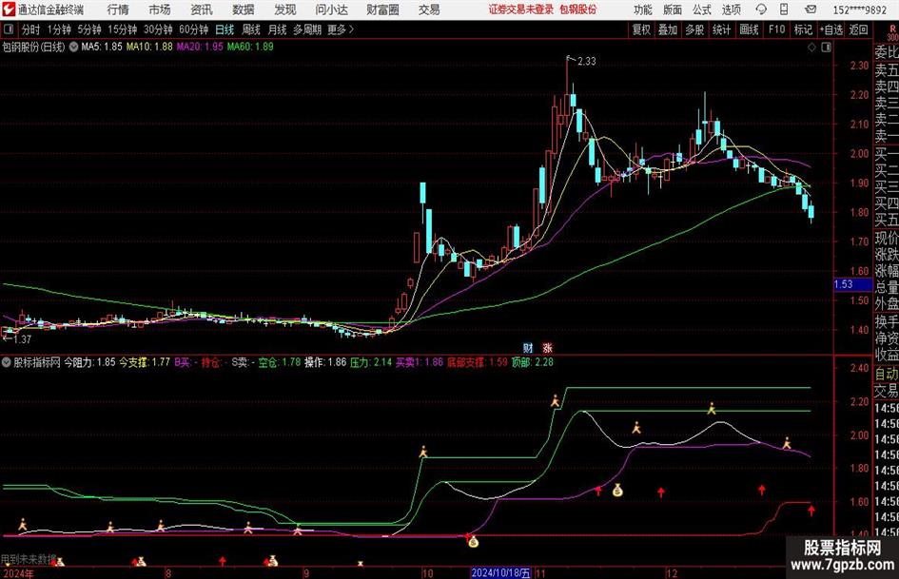
Task: Click the MA20: 1.95 value
Action: pyautogui.click(x=200, y=47)
